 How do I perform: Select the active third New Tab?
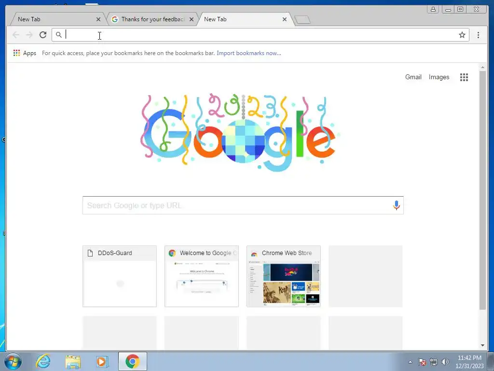click(244, 19)
